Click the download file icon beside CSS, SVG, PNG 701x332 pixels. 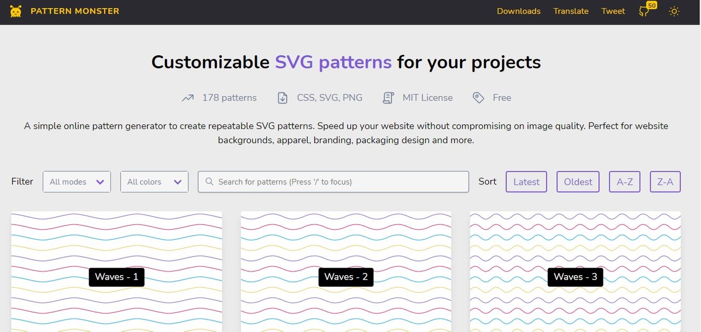[283, 98]
